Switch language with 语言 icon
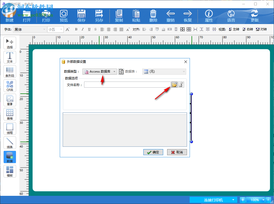This screenshot has width=274, height=204. click(231, 16)
